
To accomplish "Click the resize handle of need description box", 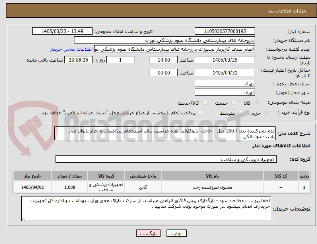I will coord(56,138).
